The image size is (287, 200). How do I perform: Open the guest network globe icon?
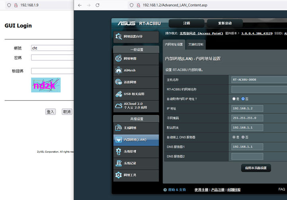pos(118,82)
